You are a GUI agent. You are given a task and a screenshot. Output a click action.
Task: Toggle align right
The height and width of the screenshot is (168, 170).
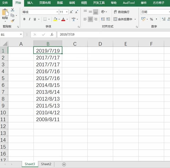click(x=96, y=19)
